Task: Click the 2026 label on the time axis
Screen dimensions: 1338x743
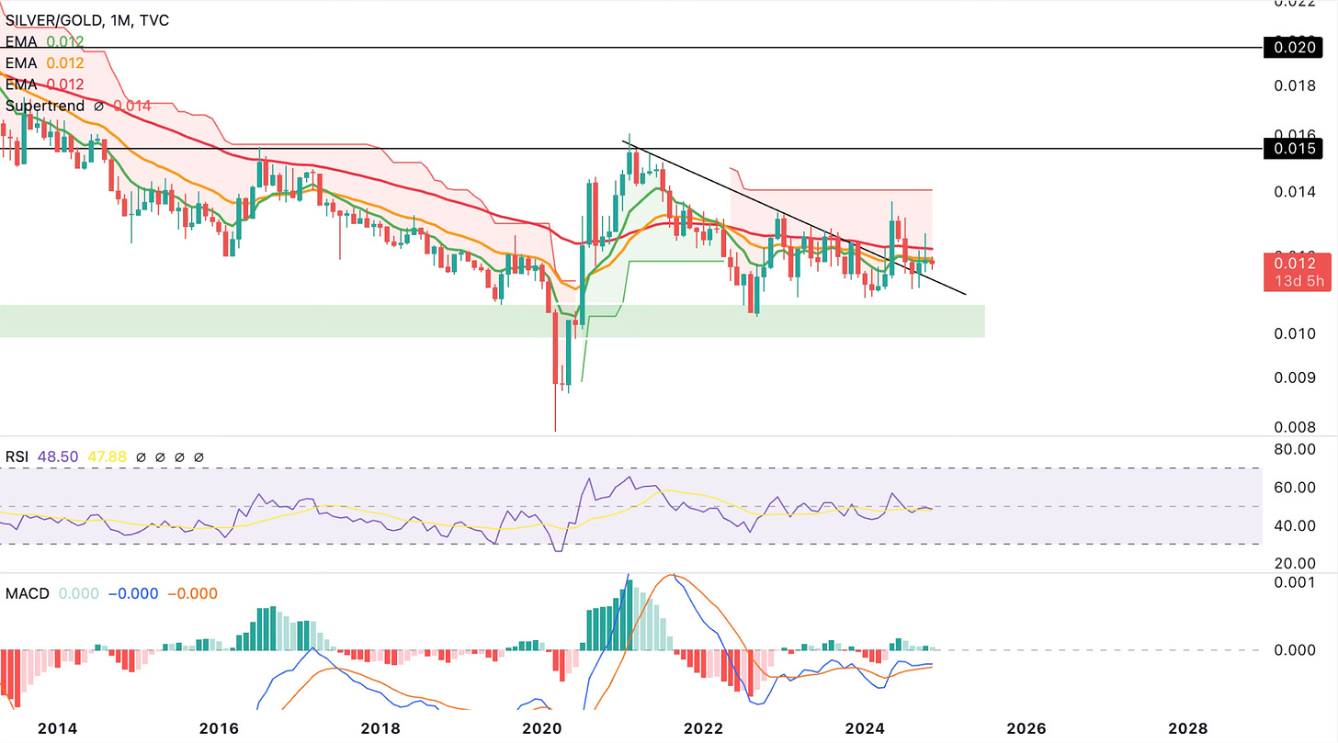Action: [1026, 727]
